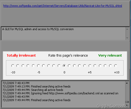Screen dimensions: 131x109
Task: Select the -5 relevance radio button
Action: tap(38, 66)
